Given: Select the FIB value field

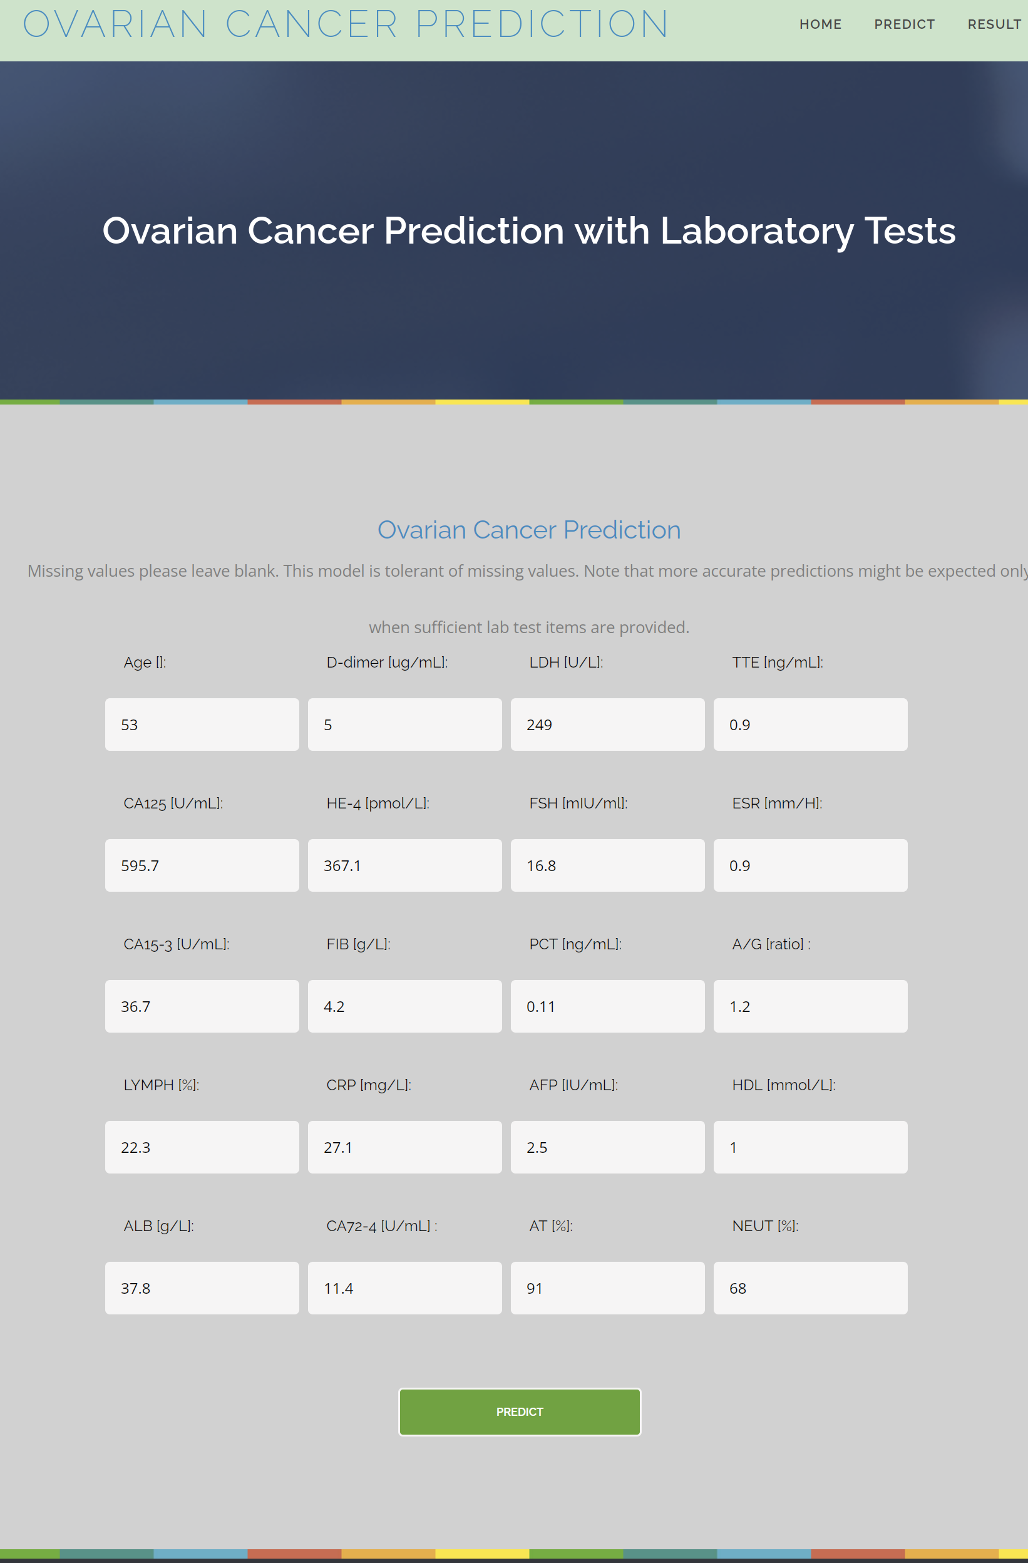Looking at the screenshot, I should (x=404, y=1006).
